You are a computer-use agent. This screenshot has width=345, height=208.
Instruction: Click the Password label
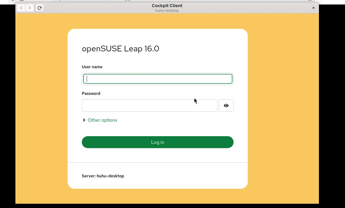point(91,93)
